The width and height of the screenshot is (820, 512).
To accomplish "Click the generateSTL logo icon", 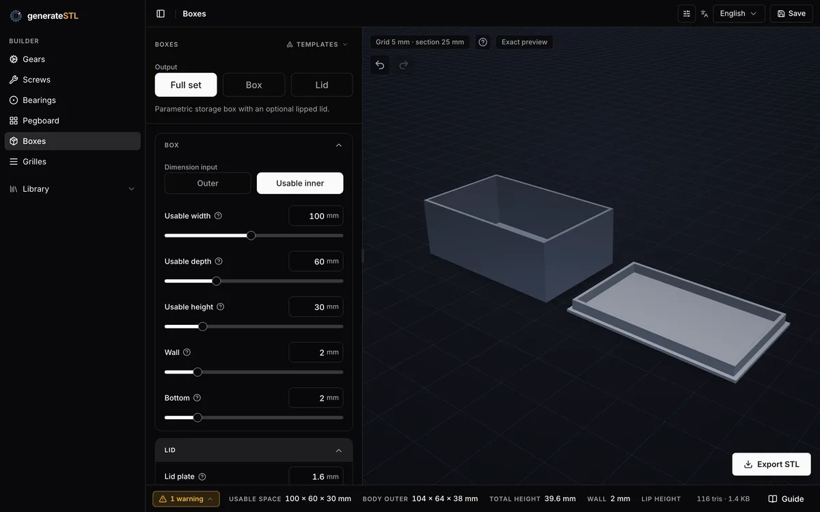I will [16, 15].
